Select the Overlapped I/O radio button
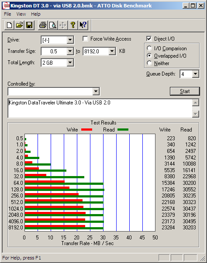207x263 pixels. point(149,55)
